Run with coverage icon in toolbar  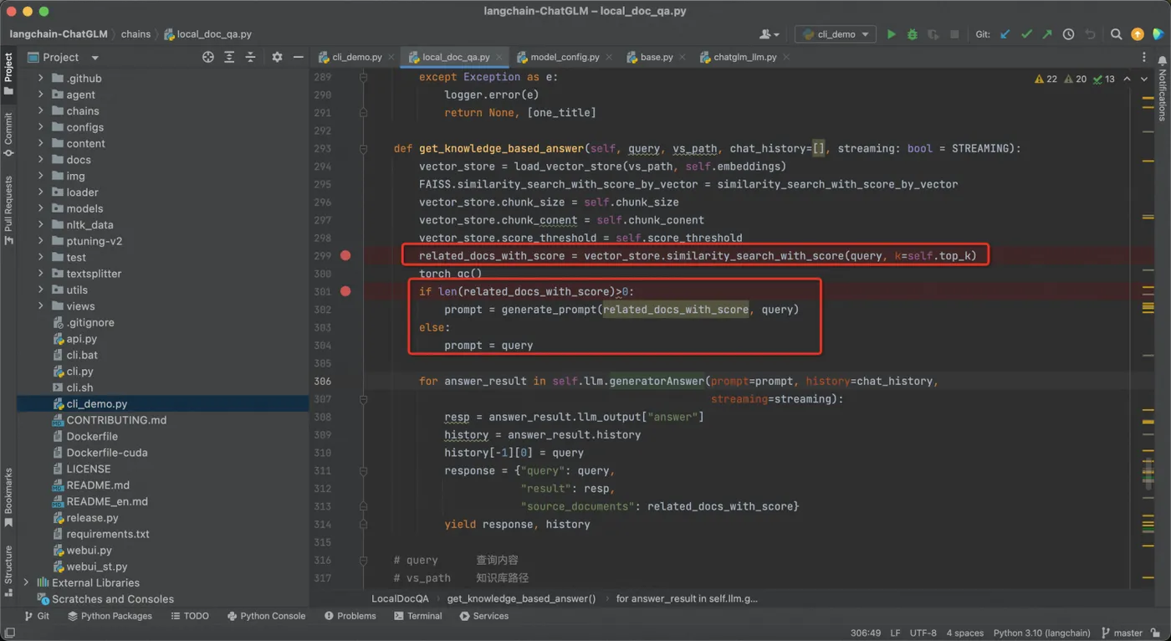933,34
